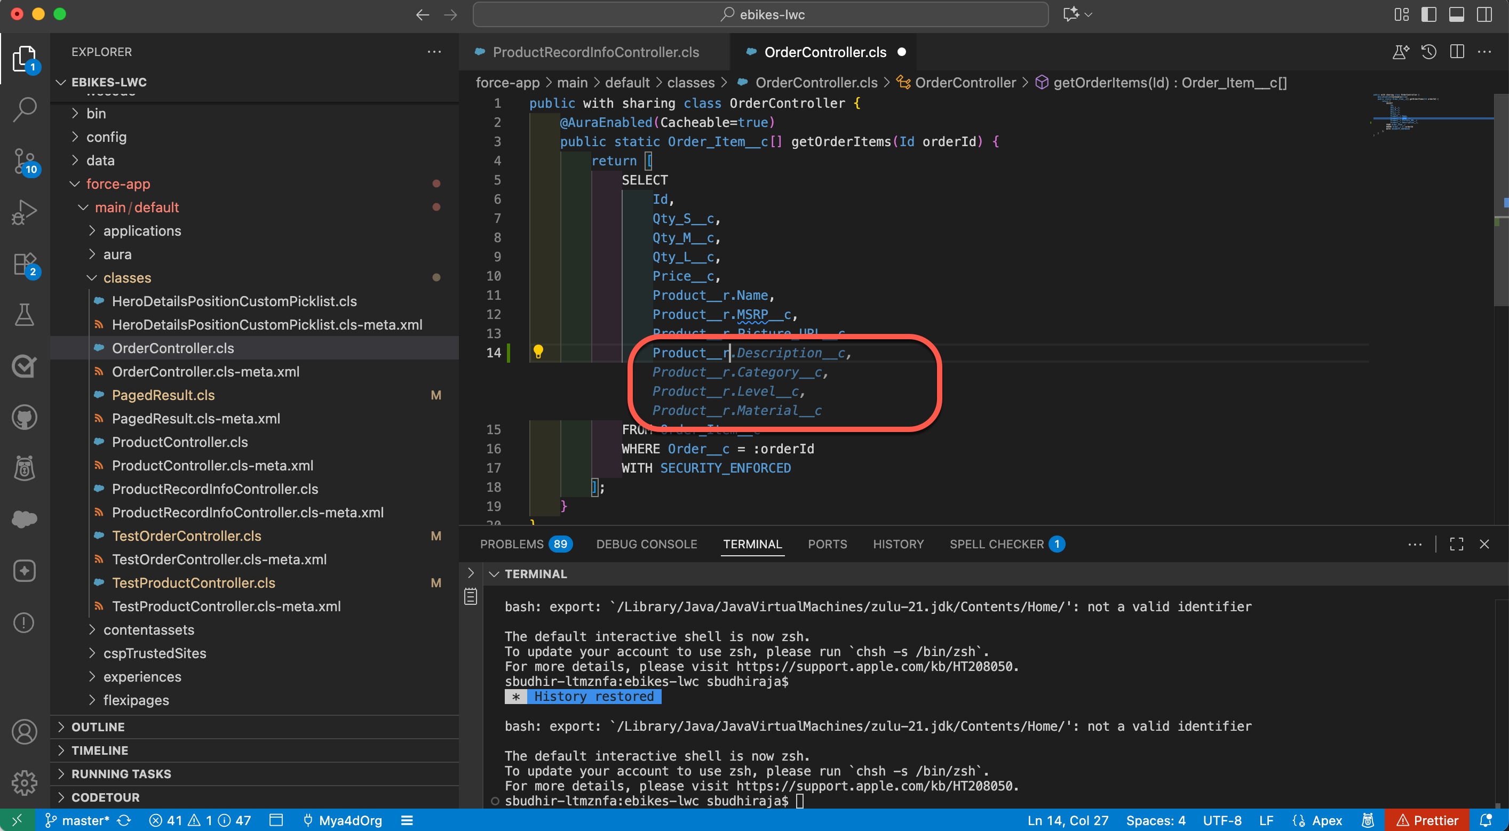Open Run and Debug view
The image size is (1509, 831).
(x=25, y=212)
